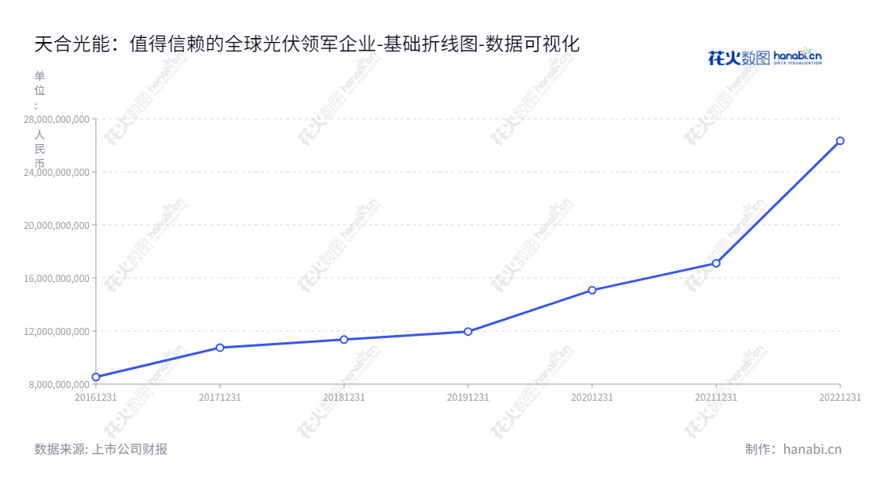The width and height of the screenshot is (872, 491).
Task: Click the y-axis value 8,000,000,000
Action: [x=59, y=384]
